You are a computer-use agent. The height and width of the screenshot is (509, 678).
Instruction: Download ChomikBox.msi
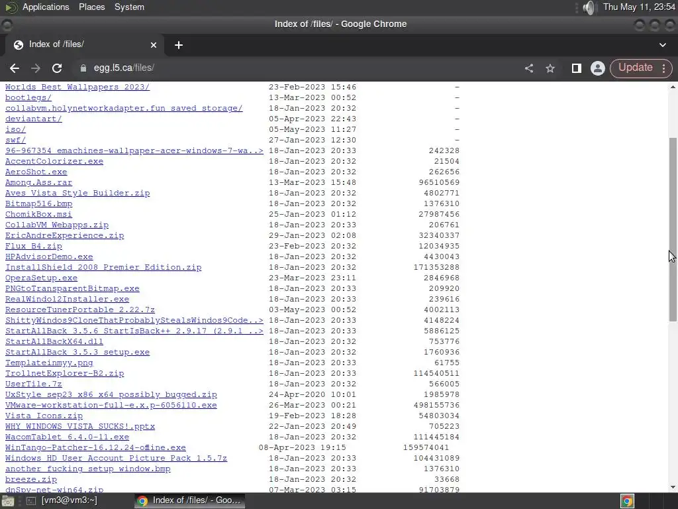[x=38, y=214]
